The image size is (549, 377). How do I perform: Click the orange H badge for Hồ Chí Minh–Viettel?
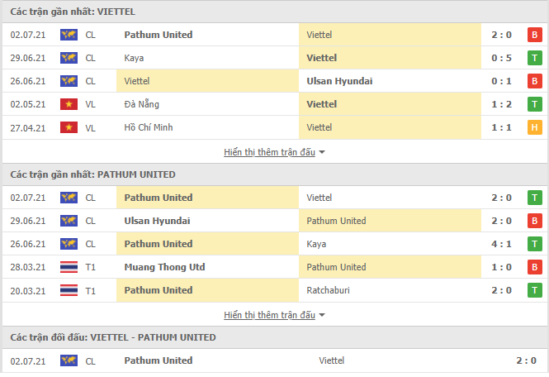click(x=535, y=127)
